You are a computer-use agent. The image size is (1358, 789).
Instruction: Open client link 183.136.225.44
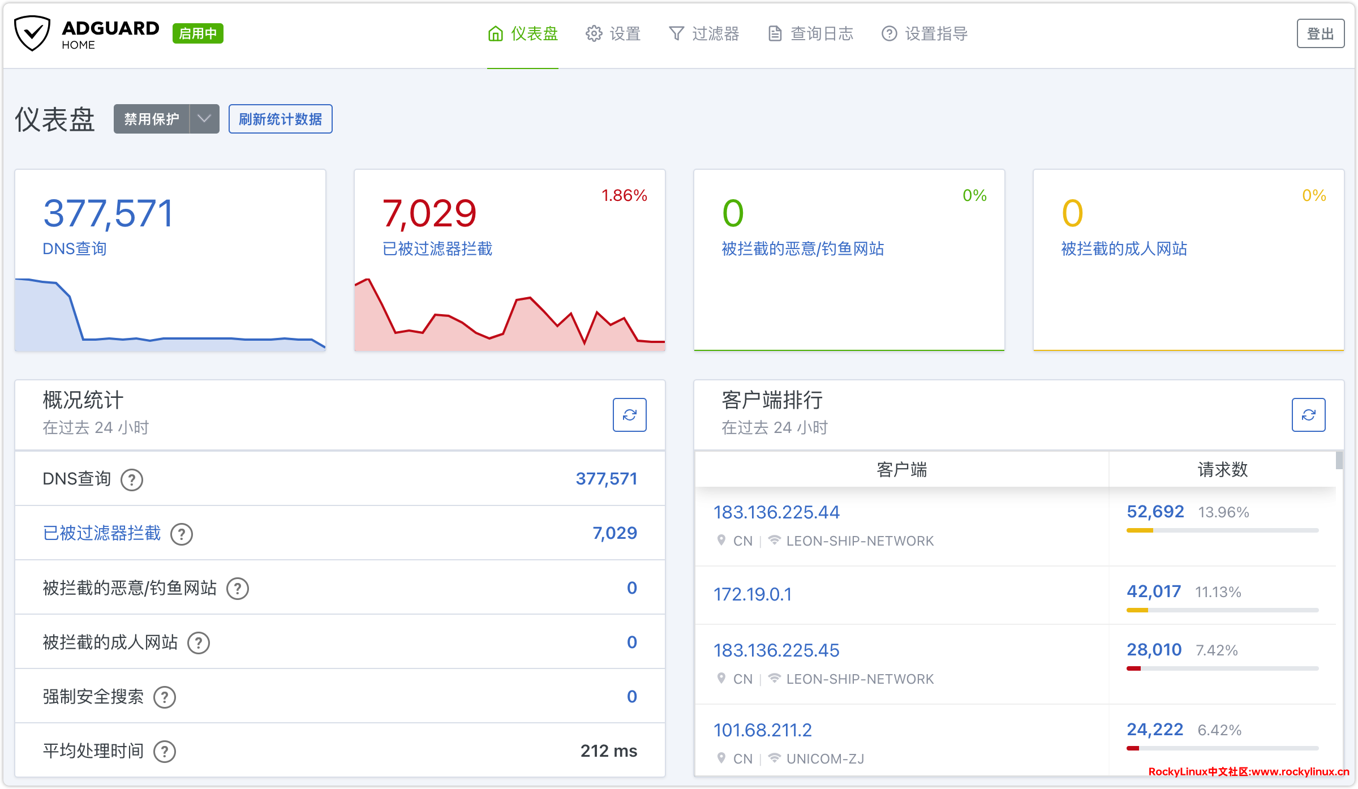coord(776,512)
